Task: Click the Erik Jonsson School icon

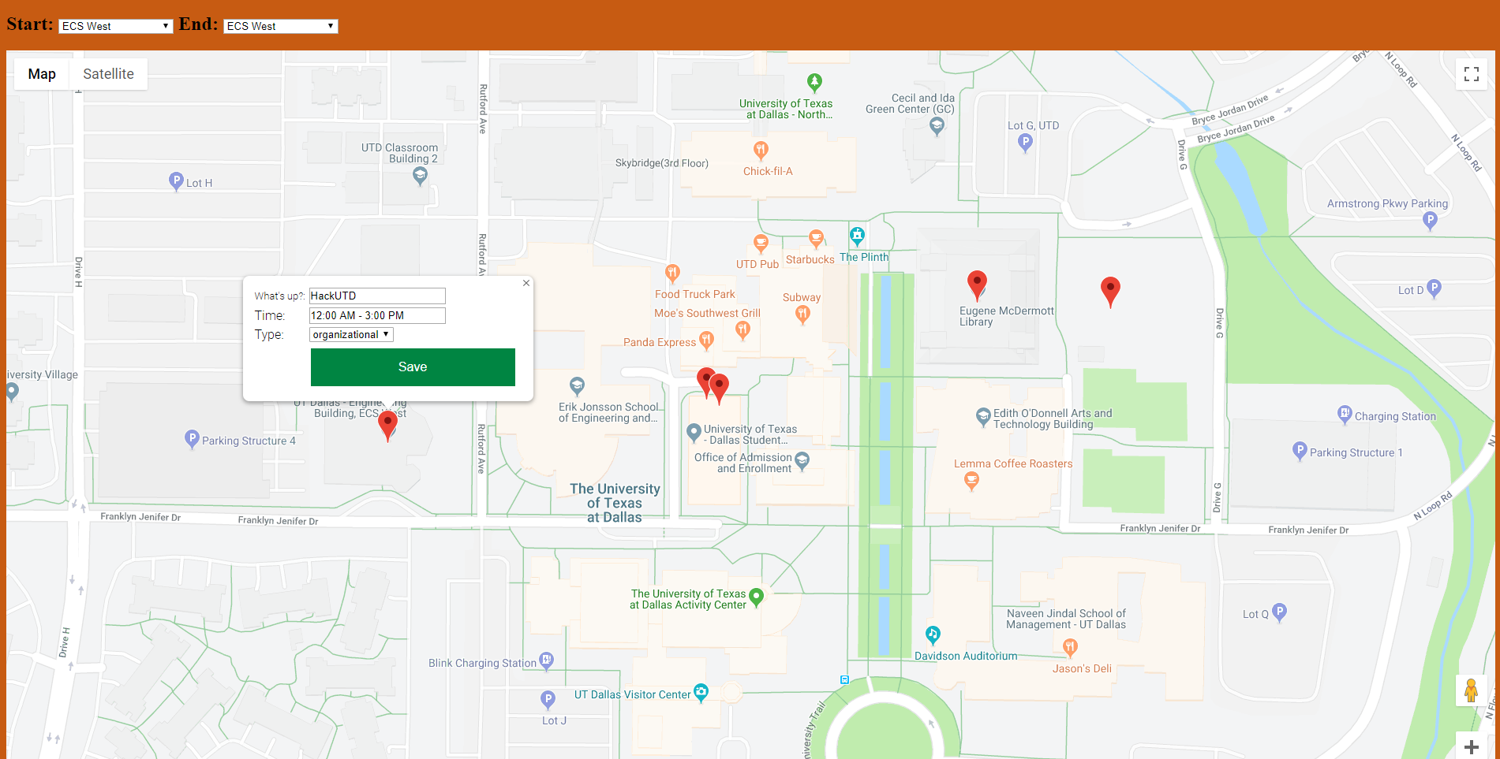Action: (577, 386)
